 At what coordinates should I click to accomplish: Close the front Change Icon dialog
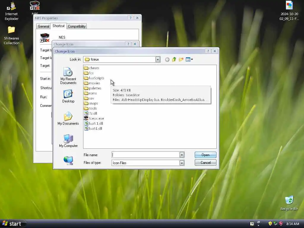[215, 51]
